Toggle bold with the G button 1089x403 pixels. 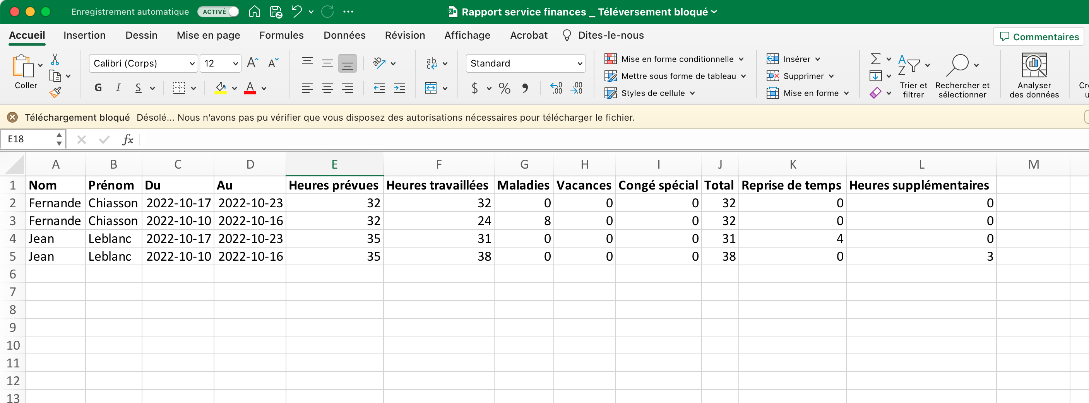click(x=98, y=88)
